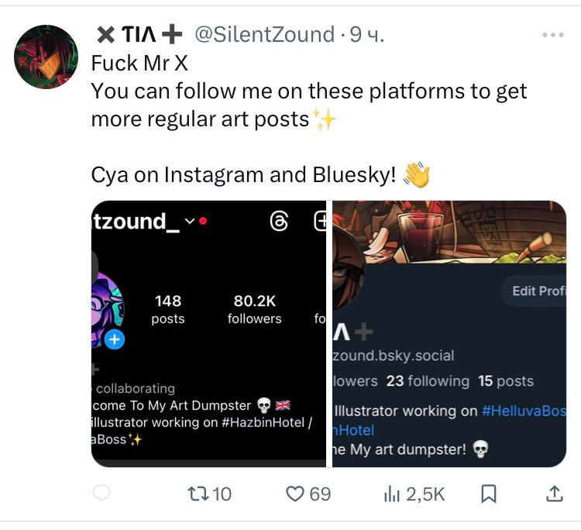581x530 pixels.
Task: Expand the Instagram account switcher chevron
Action: pyautogui.click(x=189, y=222)
